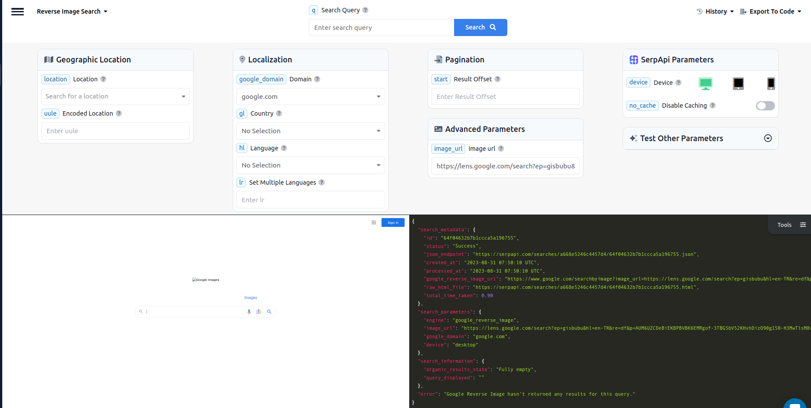The width and height of the screenshot is (811, 408).
Task: Click the Location help question mark
Action: click(103, 79)
